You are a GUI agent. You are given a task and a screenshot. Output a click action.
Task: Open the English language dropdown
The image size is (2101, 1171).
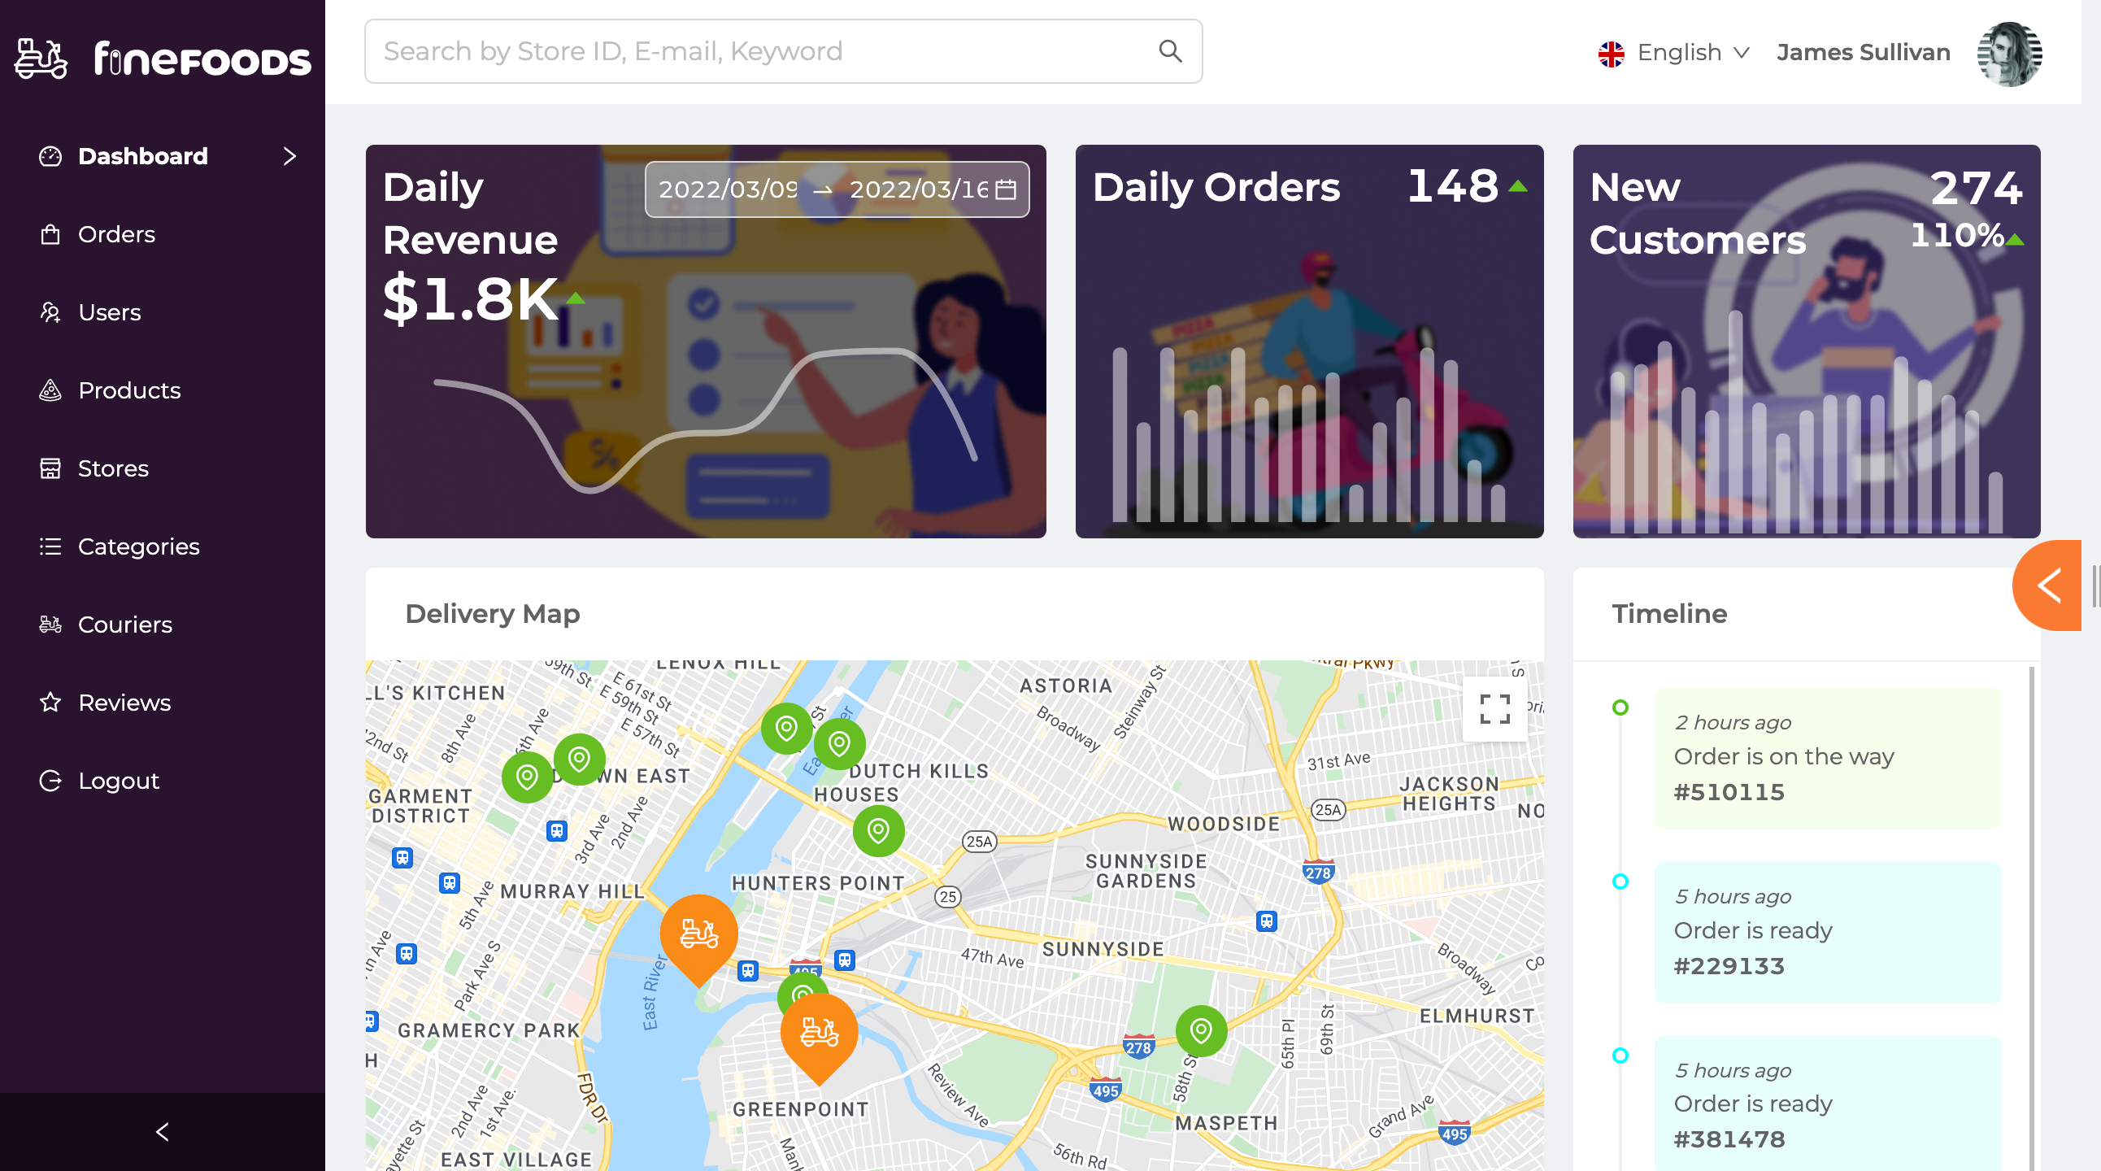1674,52
